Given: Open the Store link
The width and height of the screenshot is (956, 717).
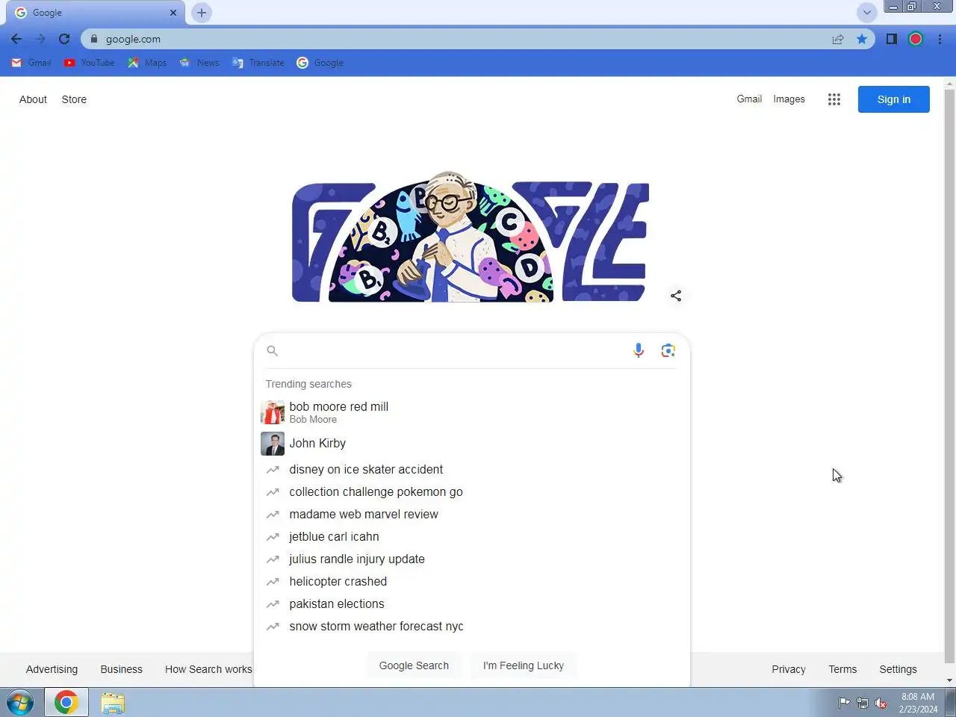Looking at the screenshot, I should 74,99.
